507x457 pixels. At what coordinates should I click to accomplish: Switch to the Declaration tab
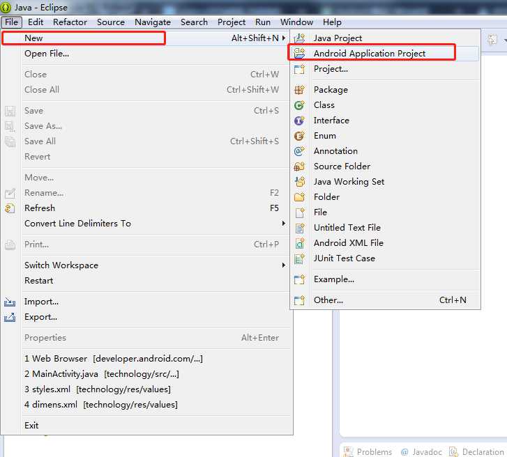(477, 451)
